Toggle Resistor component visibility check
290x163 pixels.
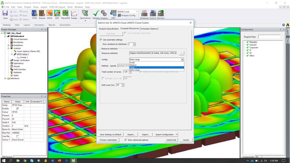(x=247, y=42)
